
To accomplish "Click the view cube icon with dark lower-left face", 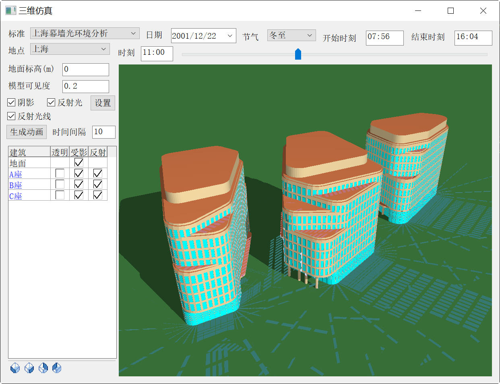I will [15, 368].
